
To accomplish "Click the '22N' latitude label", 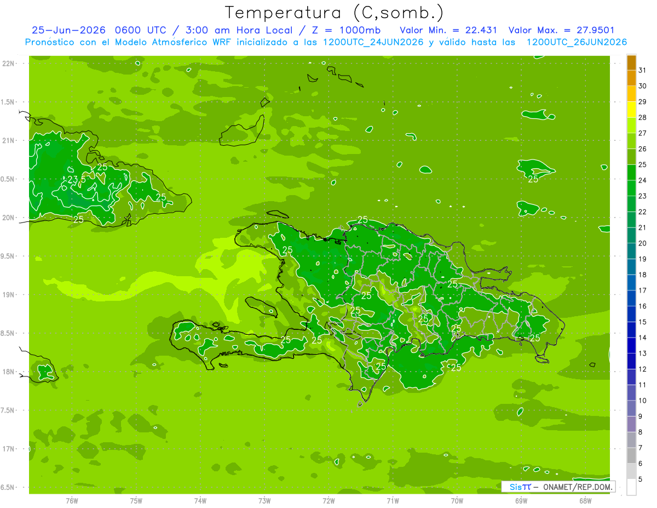I will coord(8,64).
